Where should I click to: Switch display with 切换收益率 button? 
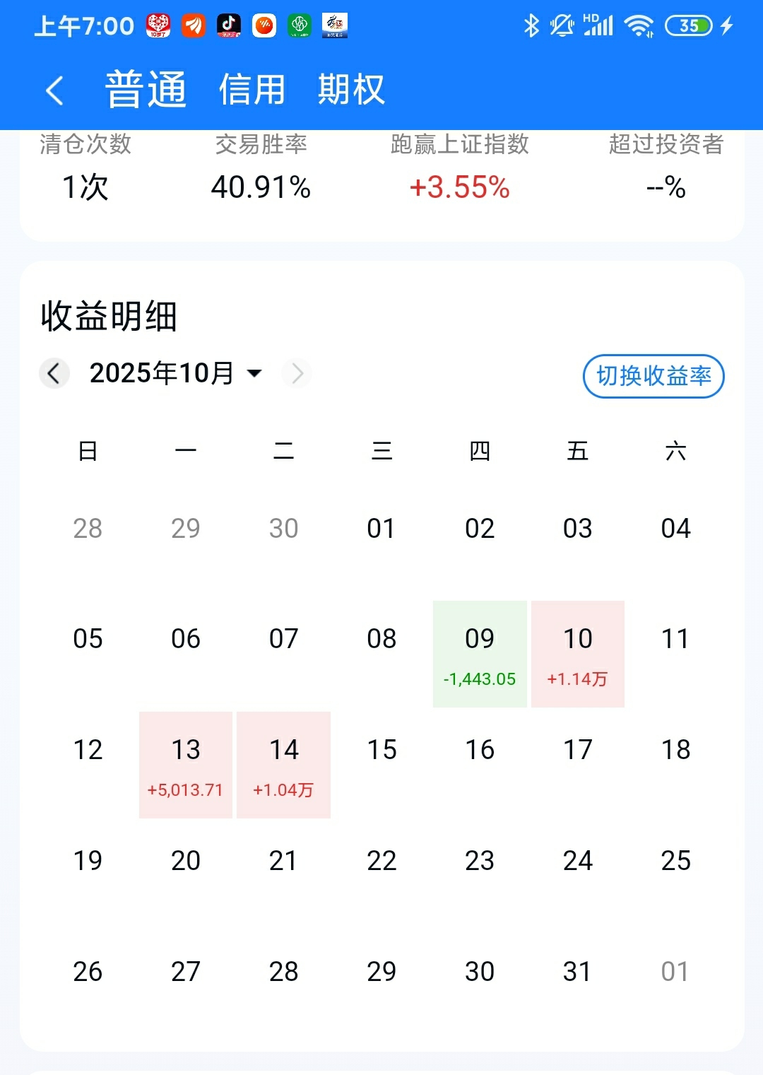653,376
